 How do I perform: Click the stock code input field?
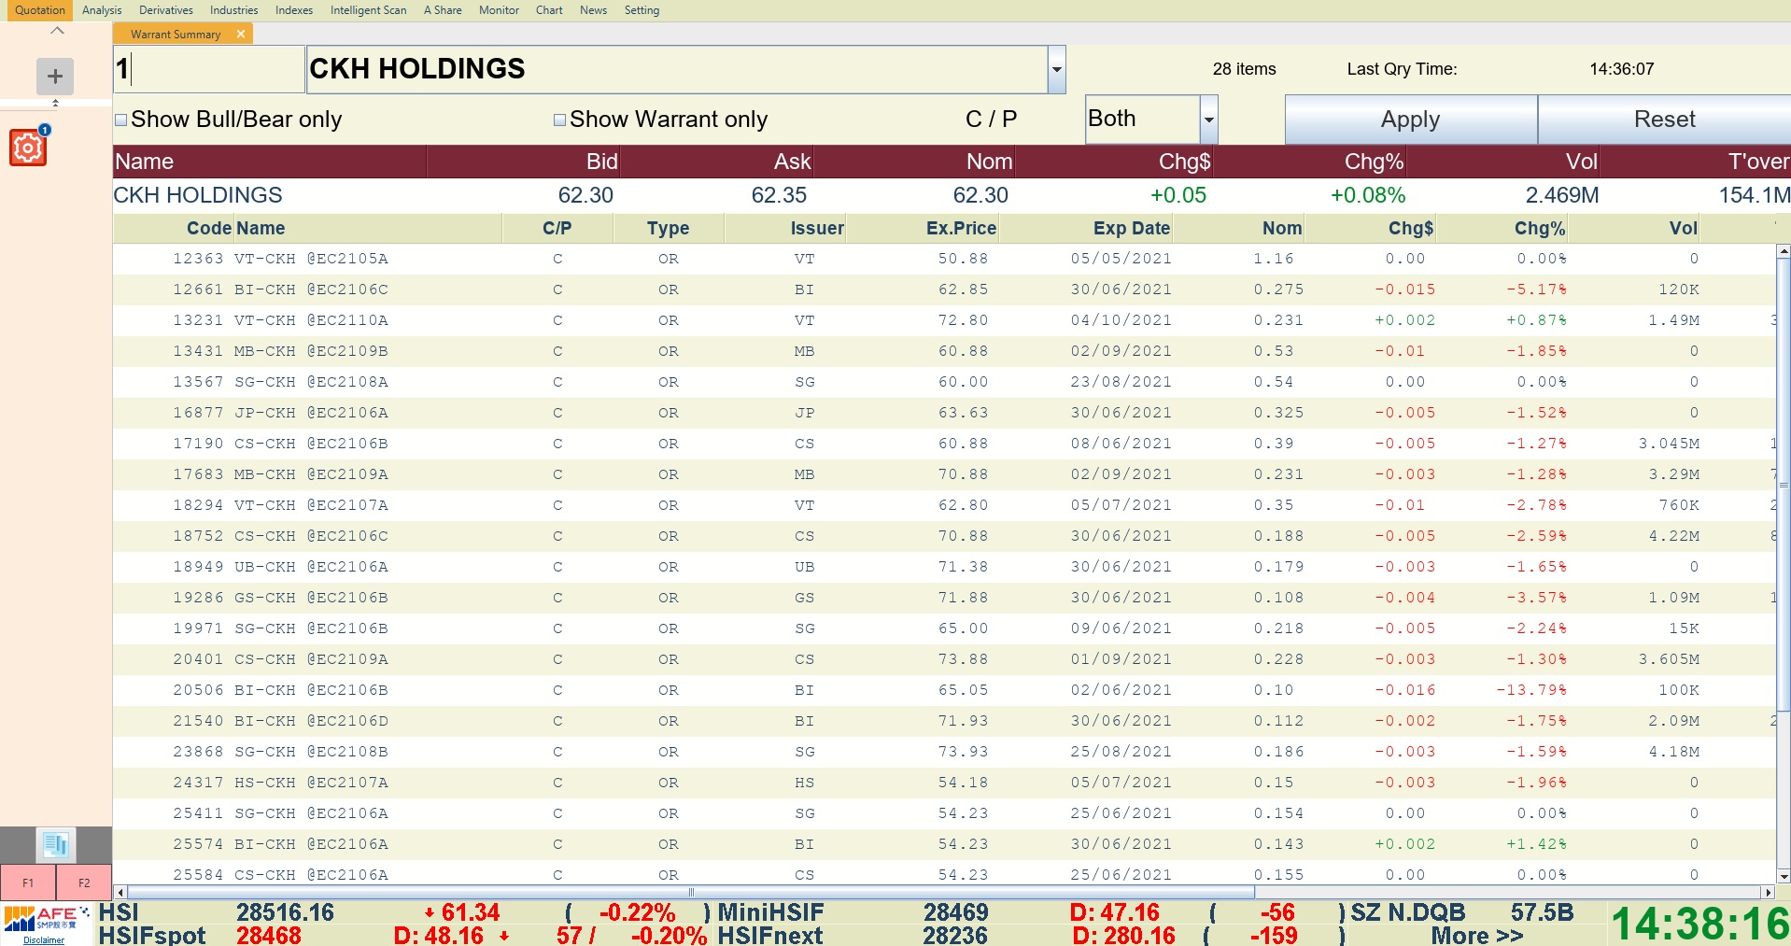209,69
